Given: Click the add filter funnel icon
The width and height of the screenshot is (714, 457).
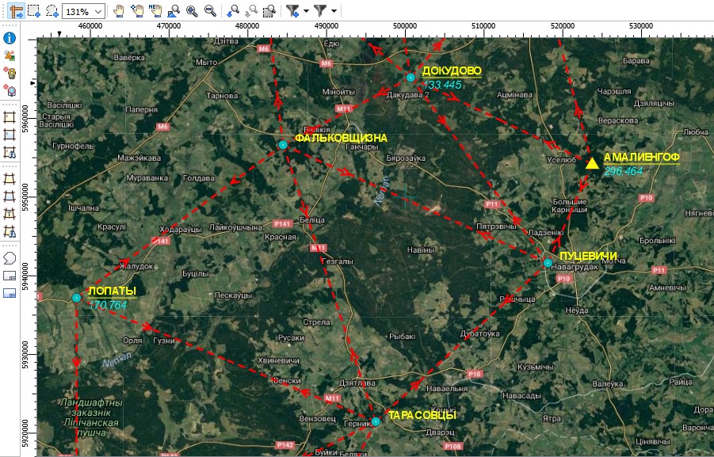Looking at the screenshot, I should [x=293, y=11].
